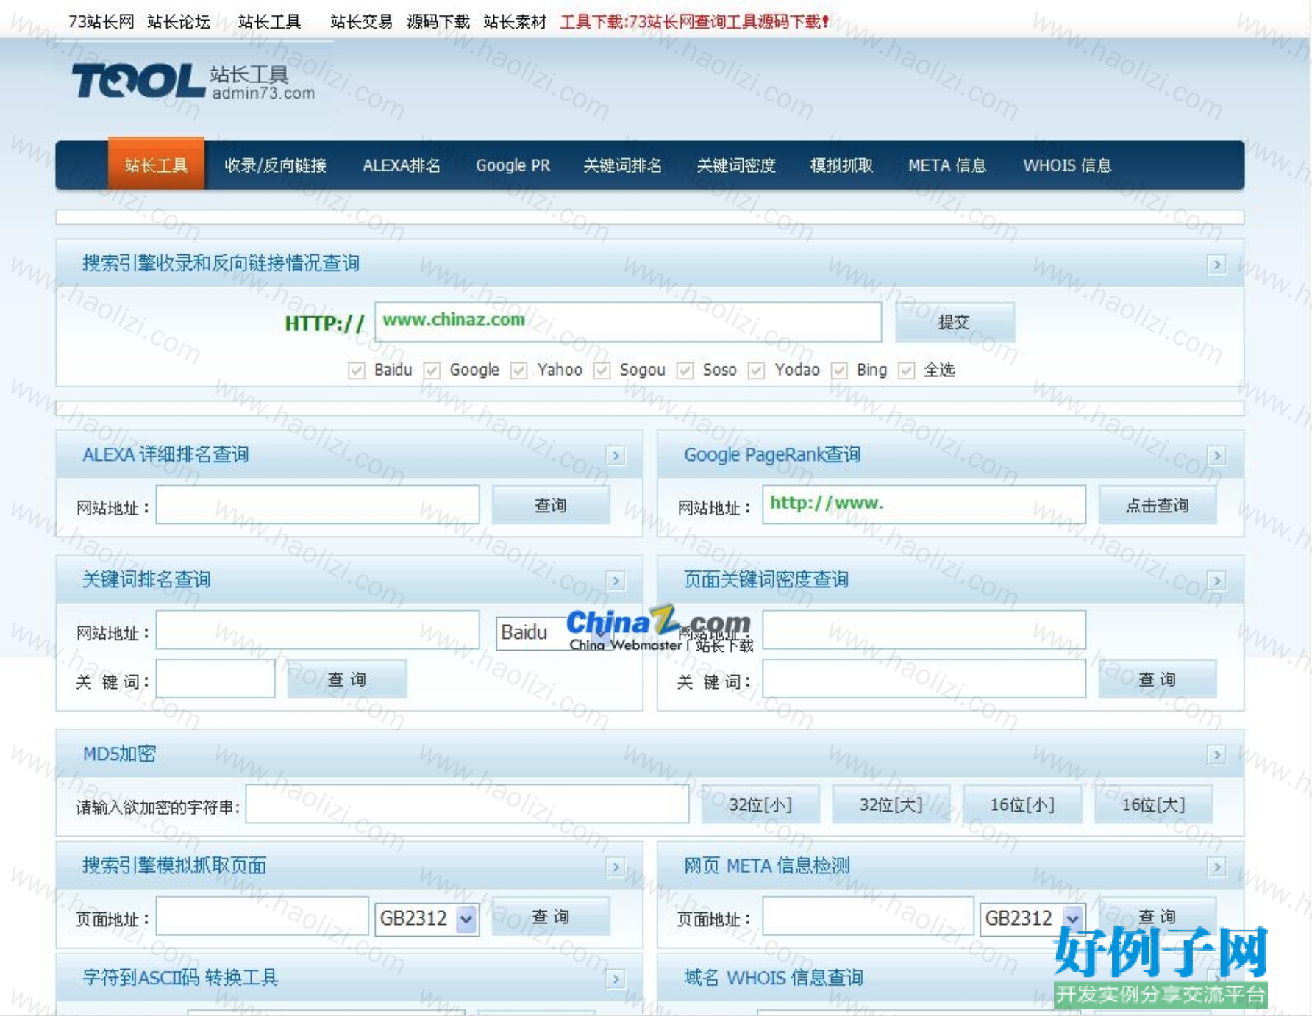Expand the 关键词排名查询 panel arrow
Screen dimensions: 1312x1016
pyautogui.click(x=616, y=581)
